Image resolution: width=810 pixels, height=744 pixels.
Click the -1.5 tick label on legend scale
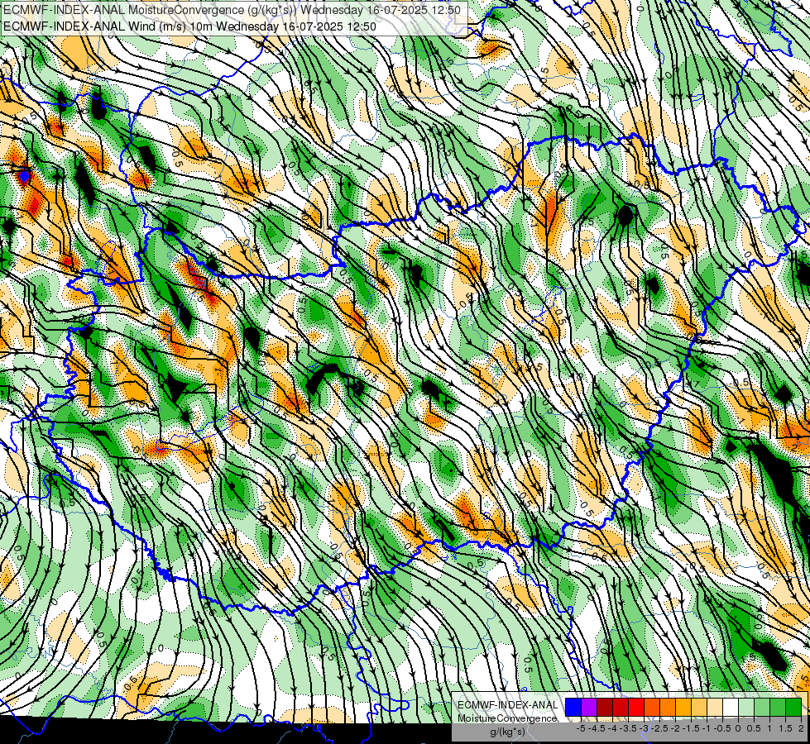(691, 728)
